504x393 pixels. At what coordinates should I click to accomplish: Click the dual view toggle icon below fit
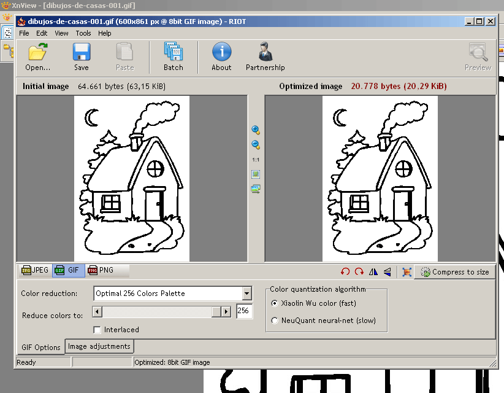(x=256, y=189)
